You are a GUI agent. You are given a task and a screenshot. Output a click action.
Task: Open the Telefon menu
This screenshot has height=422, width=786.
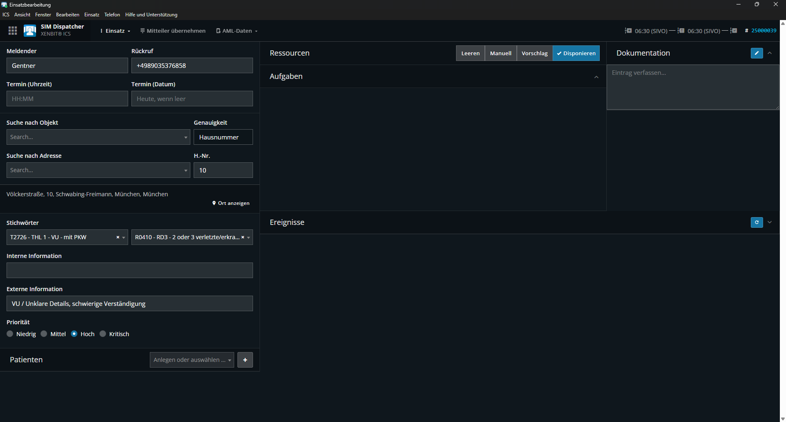coord(112,15)
